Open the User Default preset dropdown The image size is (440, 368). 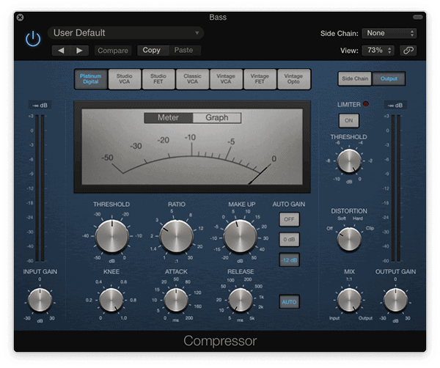[x=126, y=33]
